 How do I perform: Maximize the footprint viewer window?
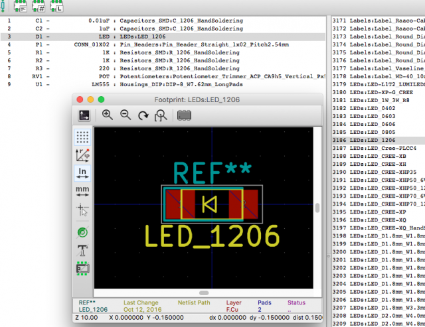pos(101,99)
